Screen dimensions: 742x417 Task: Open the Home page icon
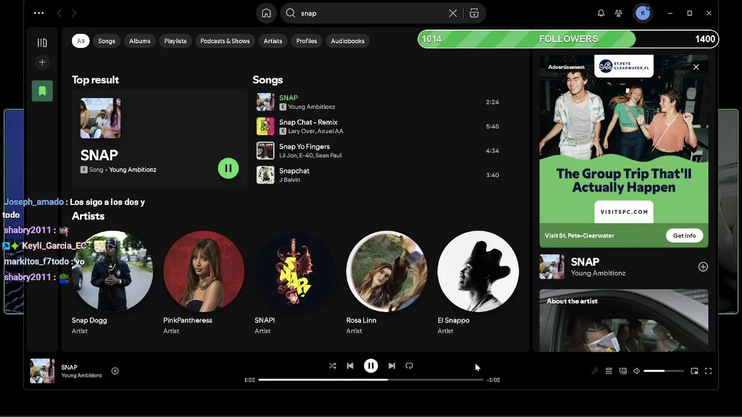[x=266, y=13]
